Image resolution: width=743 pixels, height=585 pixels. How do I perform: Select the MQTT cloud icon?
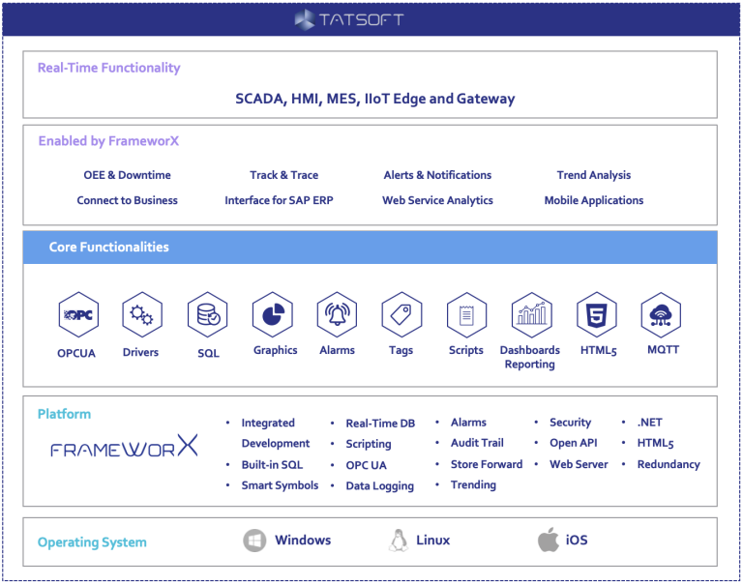[x=662, y=315]
